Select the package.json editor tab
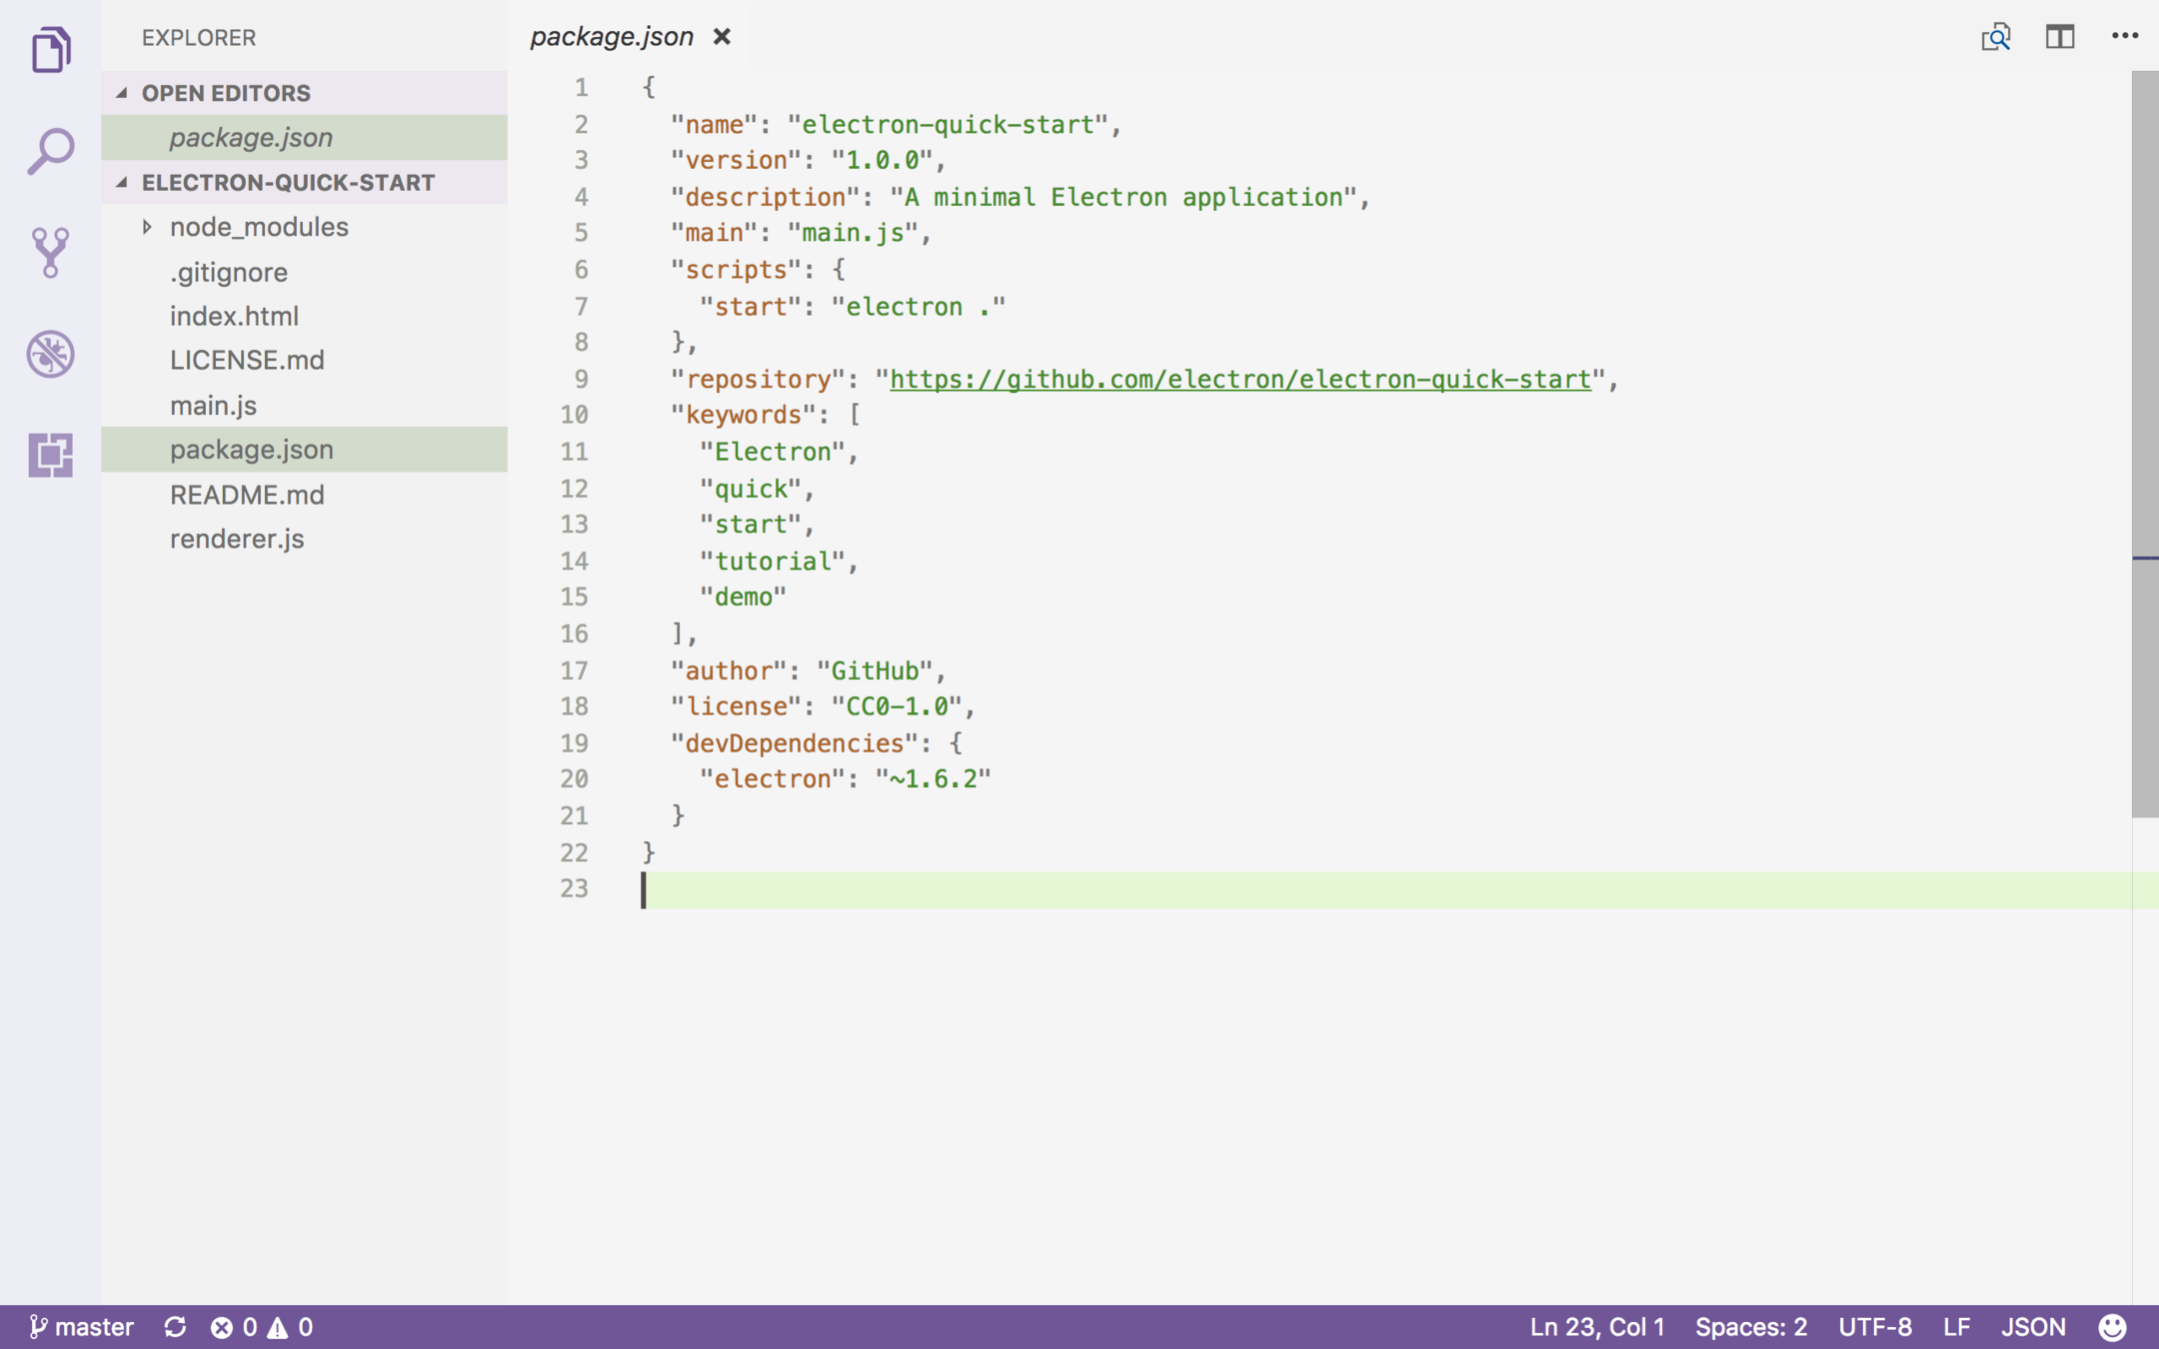This screenshot has width=2159, height=1349. 611,37
